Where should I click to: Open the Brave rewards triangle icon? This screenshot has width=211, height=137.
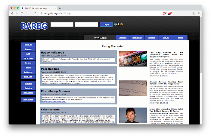(x=169, y=13)
